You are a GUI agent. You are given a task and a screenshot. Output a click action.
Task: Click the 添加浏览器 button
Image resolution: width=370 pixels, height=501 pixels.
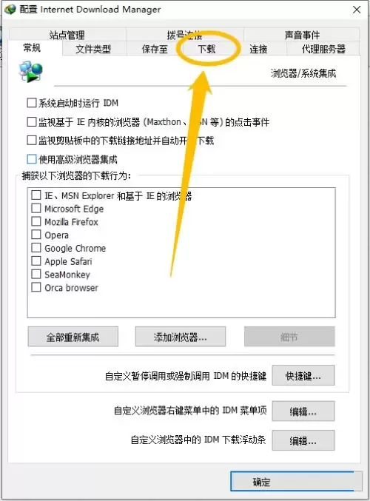[x=181, y=337]
